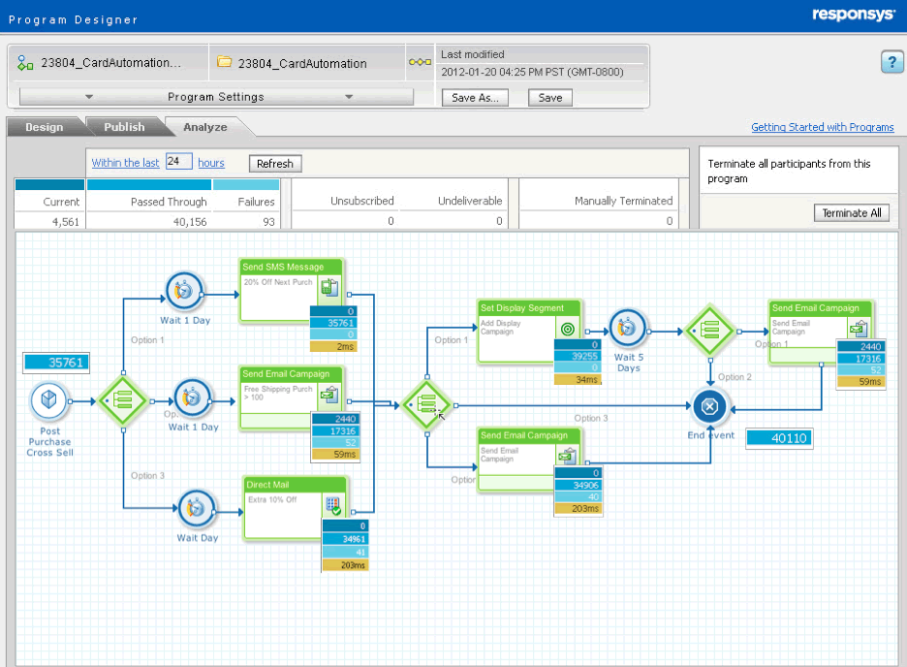The image size is (907, 667).
Task: Select the Wait 5 Days timer
Action: 627,328
